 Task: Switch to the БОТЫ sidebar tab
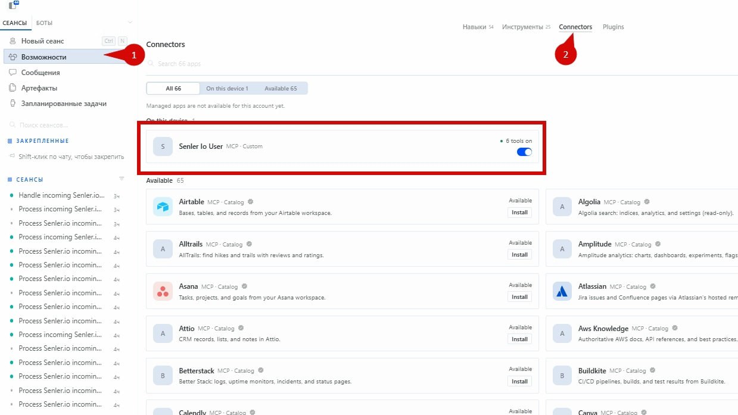[44, 23]
